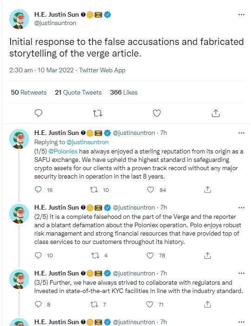Open the @justinsuntron link after Replying to
The width and height of the screenshot is (251, 326).
(x=87, y=142)
